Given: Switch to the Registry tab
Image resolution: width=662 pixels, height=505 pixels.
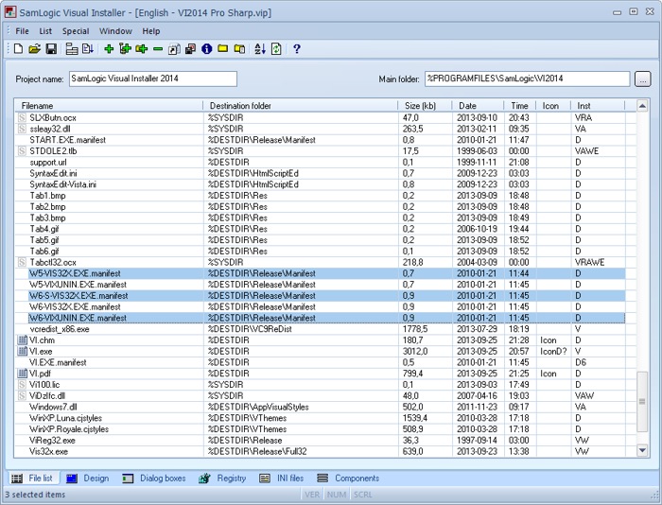Looking at the screenshot, I should click(x=222, y=479).
